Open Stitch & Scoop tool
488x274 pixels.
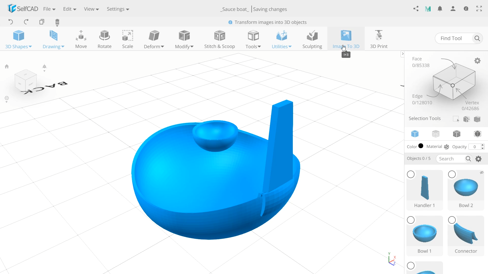(220, 39)
